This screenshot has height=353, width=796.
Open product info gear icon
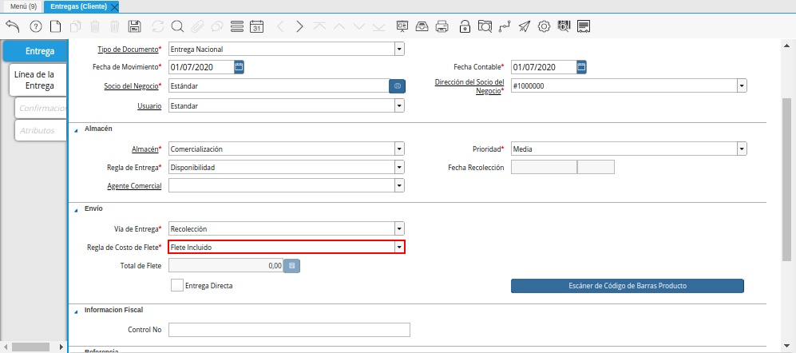pyautogui.click(x=544, y=26)
